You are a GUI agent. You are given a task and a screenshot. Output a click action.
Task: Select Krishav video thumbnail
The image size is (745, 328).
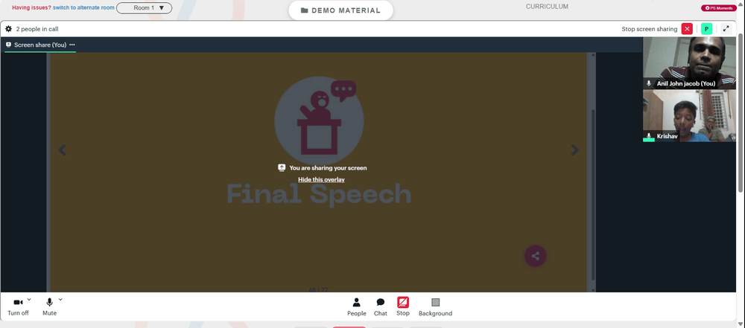[x=689, y=116]
